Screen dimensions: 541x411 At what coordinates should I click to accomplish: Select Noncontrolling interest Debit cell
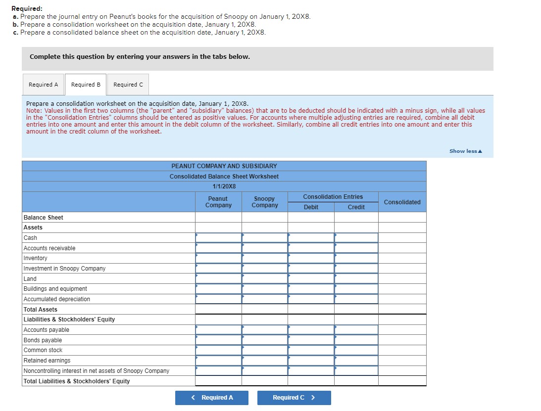(x=311, y=370)
